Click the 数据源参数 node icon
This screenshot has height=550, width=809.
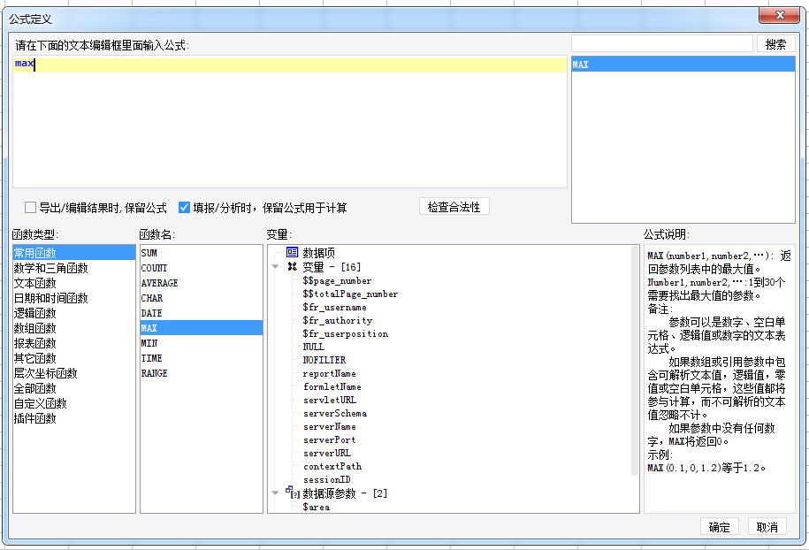click(x=293, y=493)
